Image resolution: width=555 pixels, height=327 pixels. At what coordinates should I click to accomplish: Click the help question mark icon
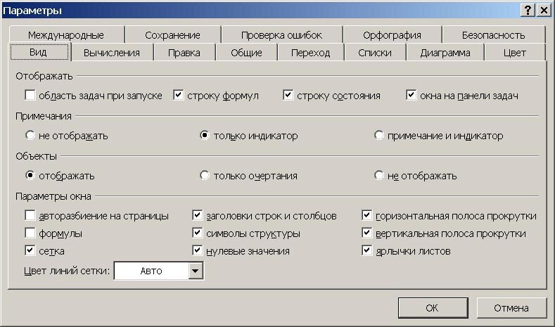[528, 10]
